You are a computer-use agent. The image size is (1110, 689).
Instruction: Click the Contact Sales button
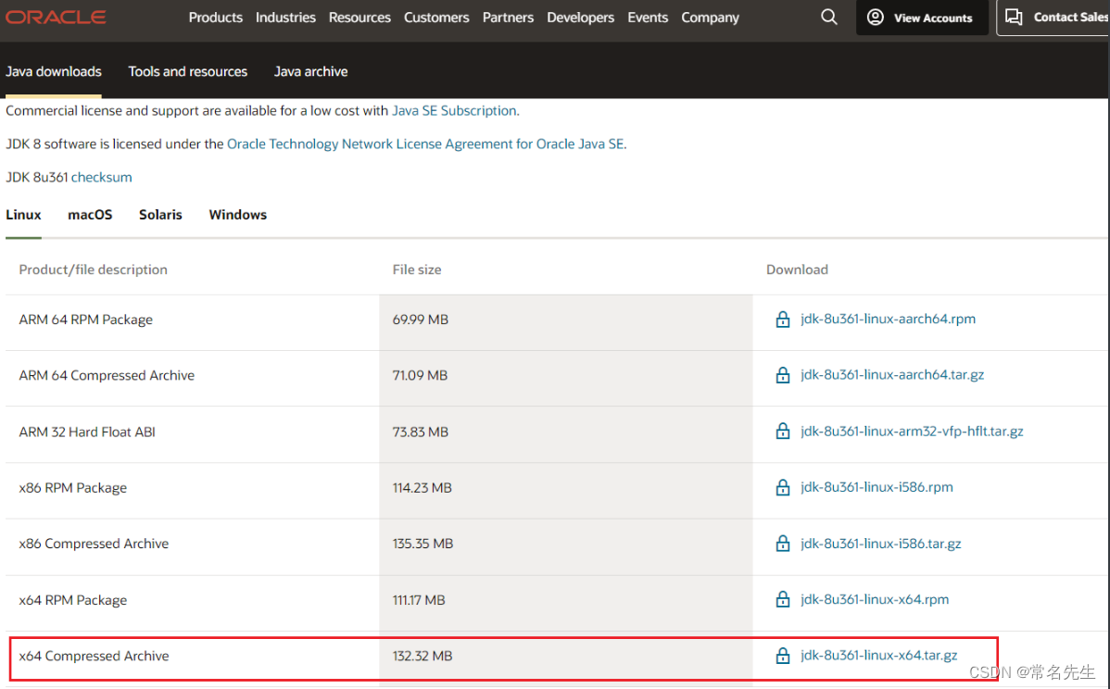[x=1053, y=17]
